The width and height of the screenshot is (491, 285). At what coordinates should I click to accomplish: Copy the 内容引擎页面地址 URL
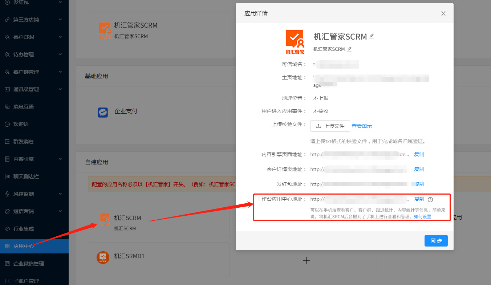coord(419,154)
